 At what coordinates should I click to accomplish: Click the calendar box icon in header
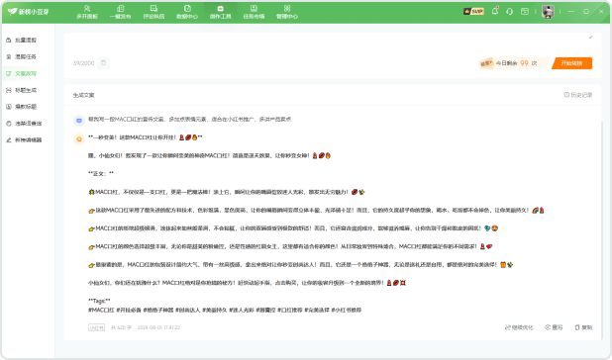pyautogui.click(x=525, y=12)
